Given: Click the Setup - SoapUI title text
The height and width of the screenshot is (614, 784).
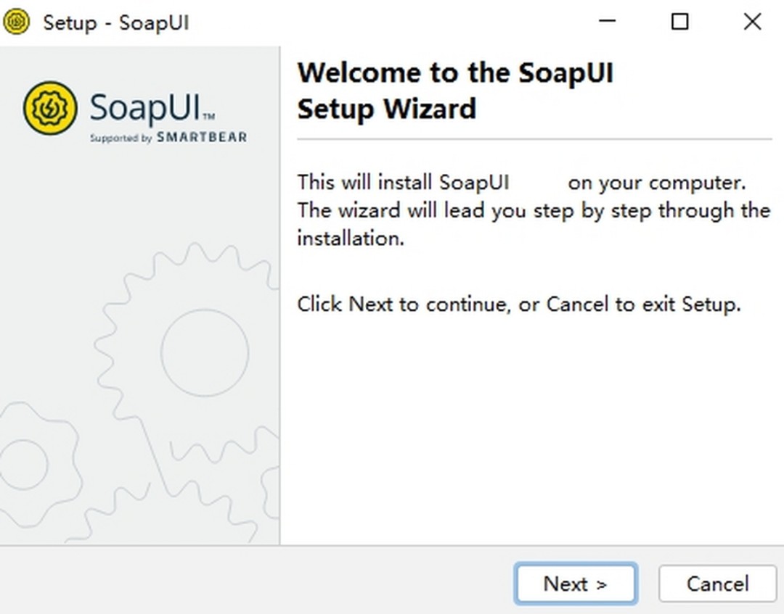Looking at the screenshot, I should (x=116, y=22).
